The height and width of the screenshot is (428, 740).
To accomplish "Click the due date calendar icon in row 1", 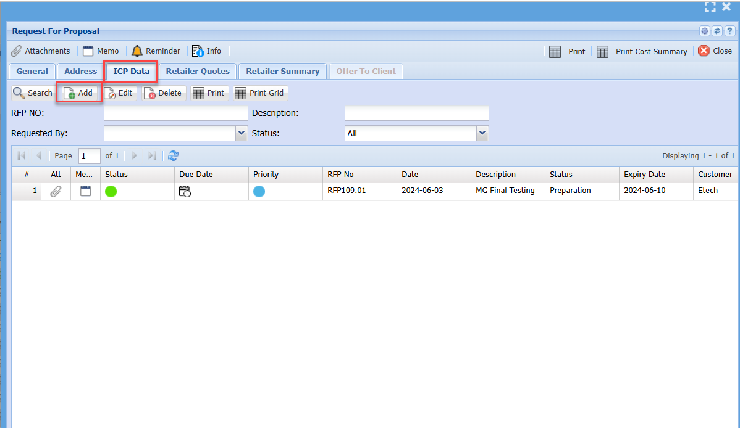I will point(185,191).
